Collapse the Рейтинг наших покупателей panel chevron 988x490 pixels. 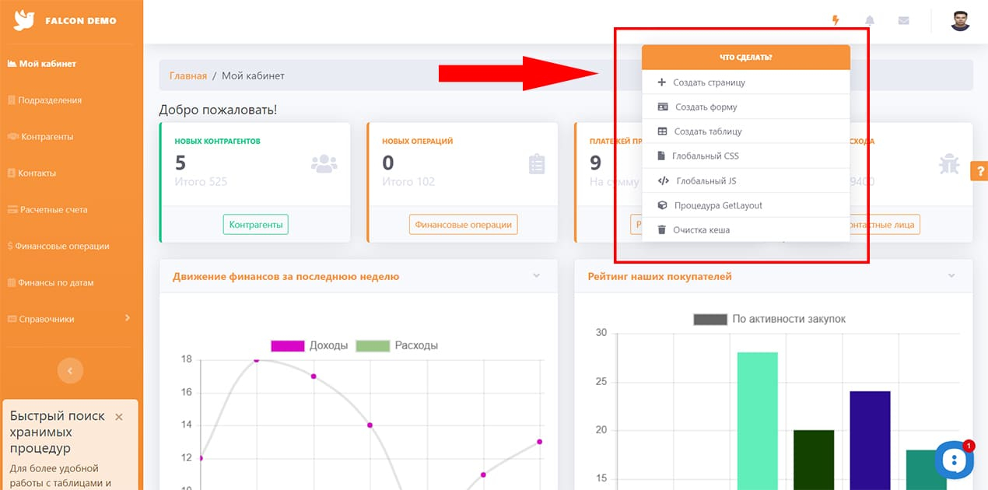coord(951,275)
